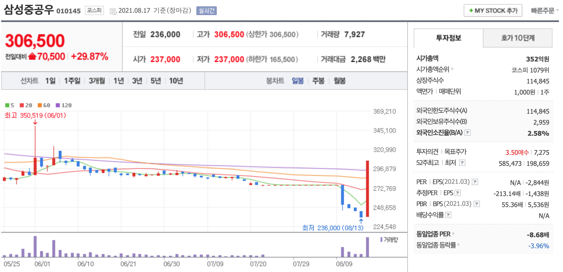This screenshot has width=563, height=272.
Task: Click the MY STOCK 추가 button
Action: [x=493, y=11]
